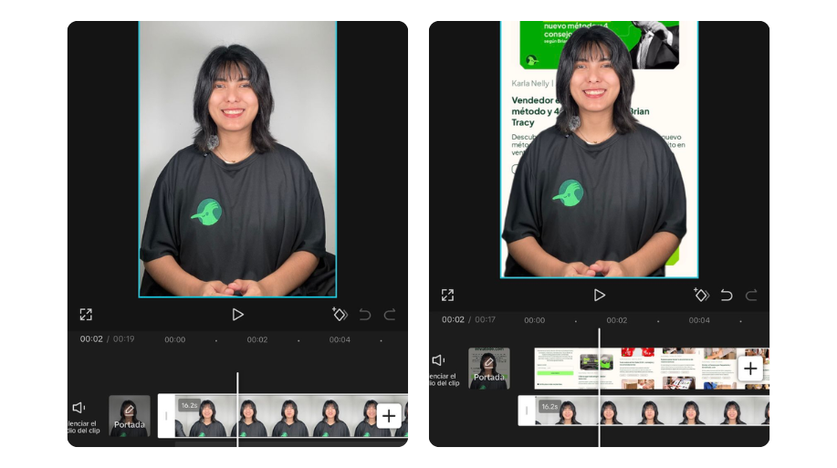Open Portada cover editor in right timeline
Viewport: 837px width, 468px height.
[489, 369]
